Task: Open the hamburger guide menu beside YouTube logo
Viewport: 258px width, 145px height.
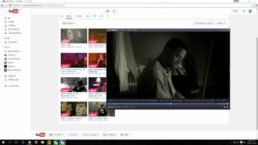Action: coord(5,11)
